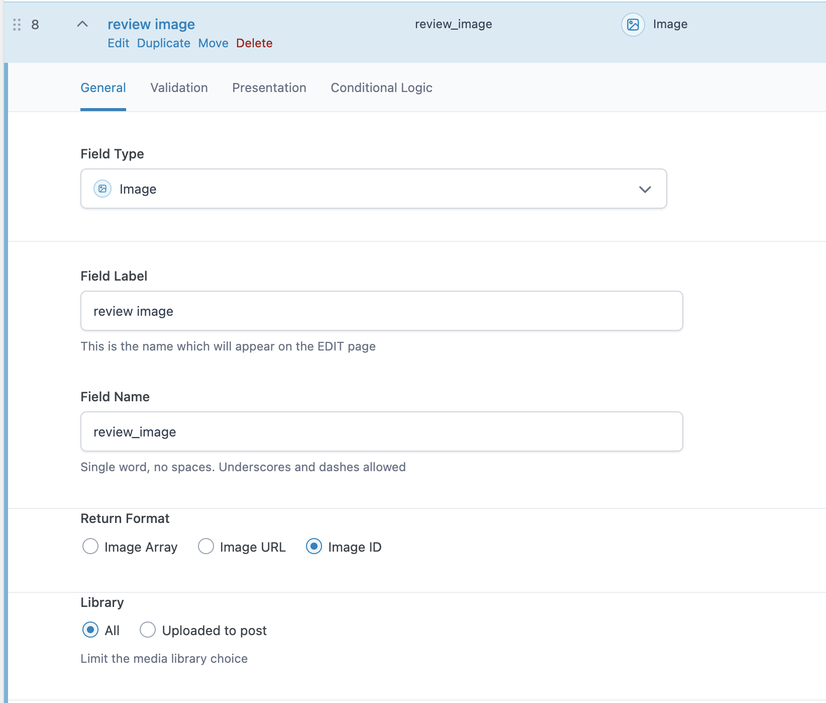826x703 pixels.
Task: Click the Move field link
Action: click(213, 43)
